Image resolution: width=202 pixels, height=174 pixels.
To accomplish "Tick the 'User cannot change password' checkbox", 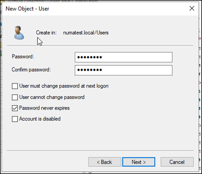I will click(x=15, y=98).
